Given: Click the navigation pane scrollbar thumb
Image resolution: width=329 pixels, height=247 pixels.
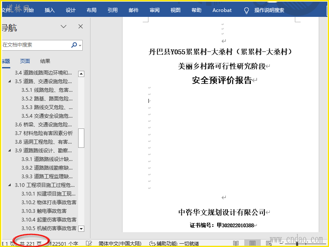Looking at the screenshot, I should point(81,138).
